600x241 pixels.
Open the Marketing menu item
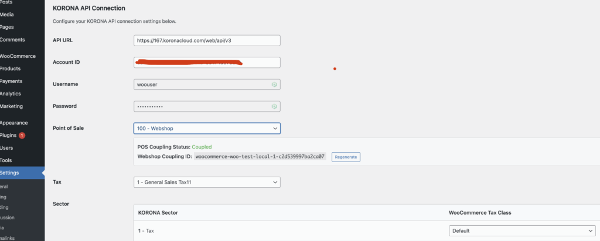pyautogui.click(x=12, y=106)
